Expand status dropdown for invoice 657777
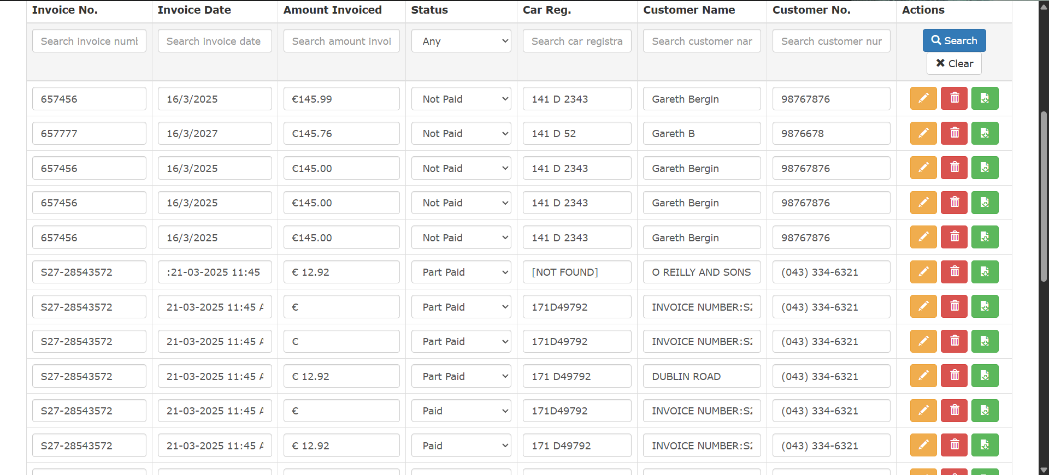 click(461, 133)
